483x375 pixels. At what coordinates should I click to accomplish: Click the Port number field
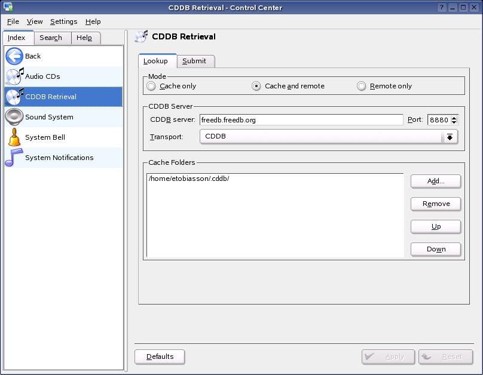coord(439,120)
